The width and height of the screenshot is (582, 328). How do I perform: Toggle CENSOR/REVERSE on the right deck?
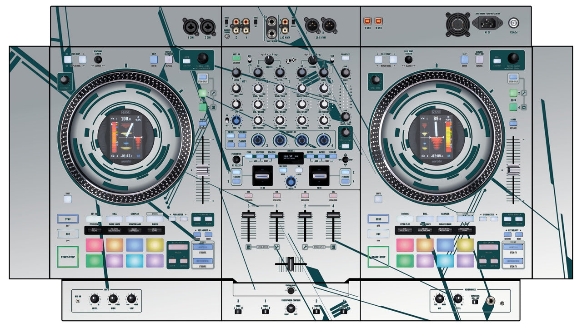point(479,59)
